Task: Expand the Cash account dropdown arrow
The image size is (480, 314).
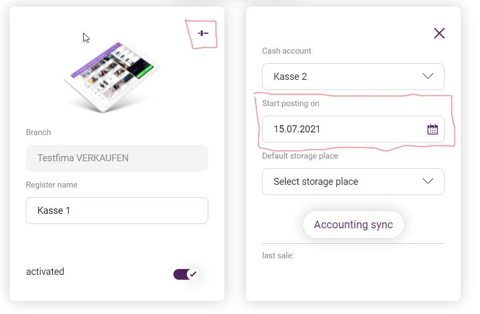Action: click(428, 76)
